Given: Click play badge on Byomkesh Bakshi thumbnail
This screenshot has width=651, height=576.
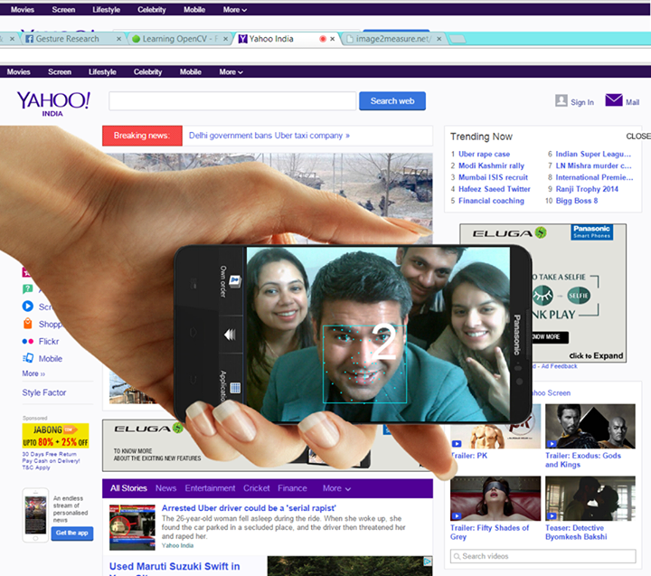Looking at the screenshot, I should (552, 516).
